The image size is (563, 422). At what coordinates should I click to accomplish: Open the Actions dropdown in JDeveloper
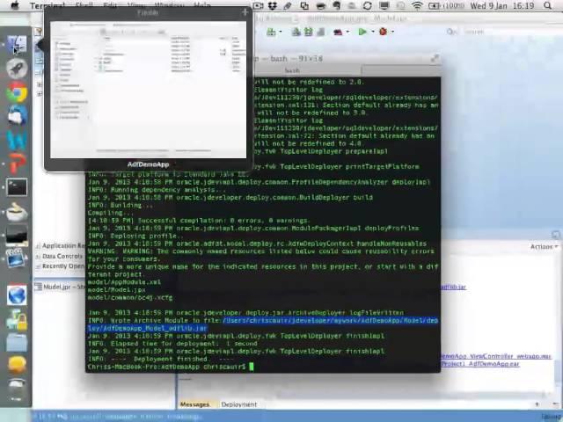click(544, 246)
